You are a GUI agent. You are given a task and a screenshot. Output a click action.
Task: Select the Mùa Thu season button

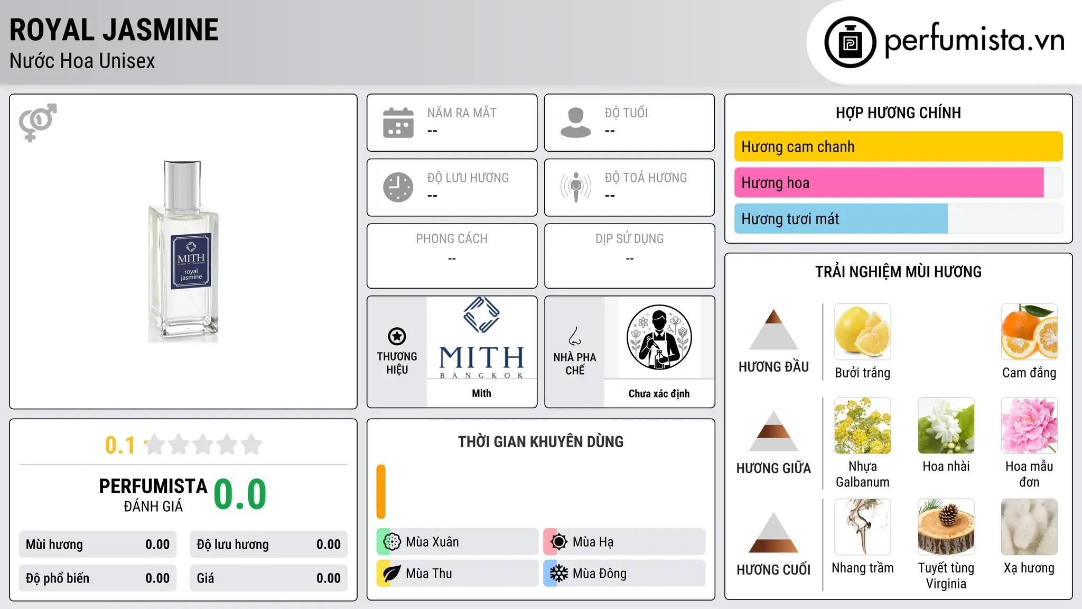point(458,574)
